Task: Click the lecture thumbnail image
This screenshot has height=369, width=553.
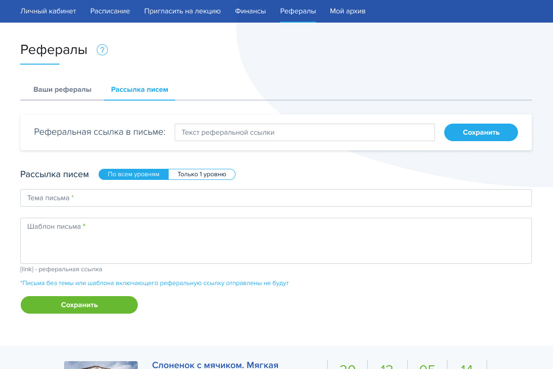Action: (x=100, y=365)
